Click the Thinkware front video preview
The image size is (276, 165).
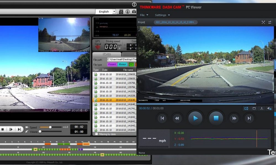point(205,65)
